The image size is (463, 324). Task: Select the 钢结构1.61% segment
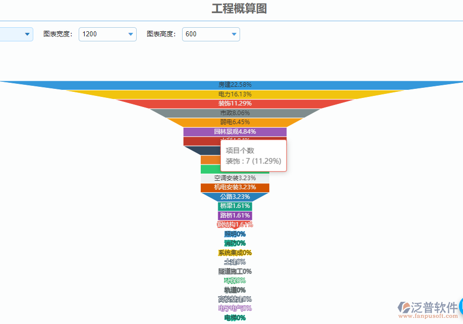tap(234, 225)
